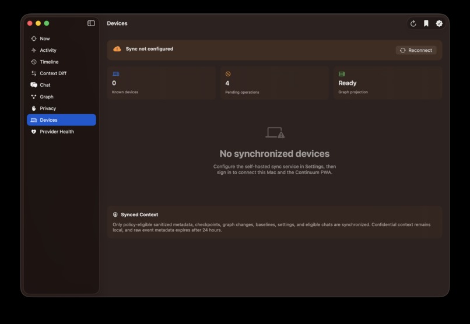Minimize window with yellow button
The width and height of the screenshot is (470, 324).
(x=38, y=23)
